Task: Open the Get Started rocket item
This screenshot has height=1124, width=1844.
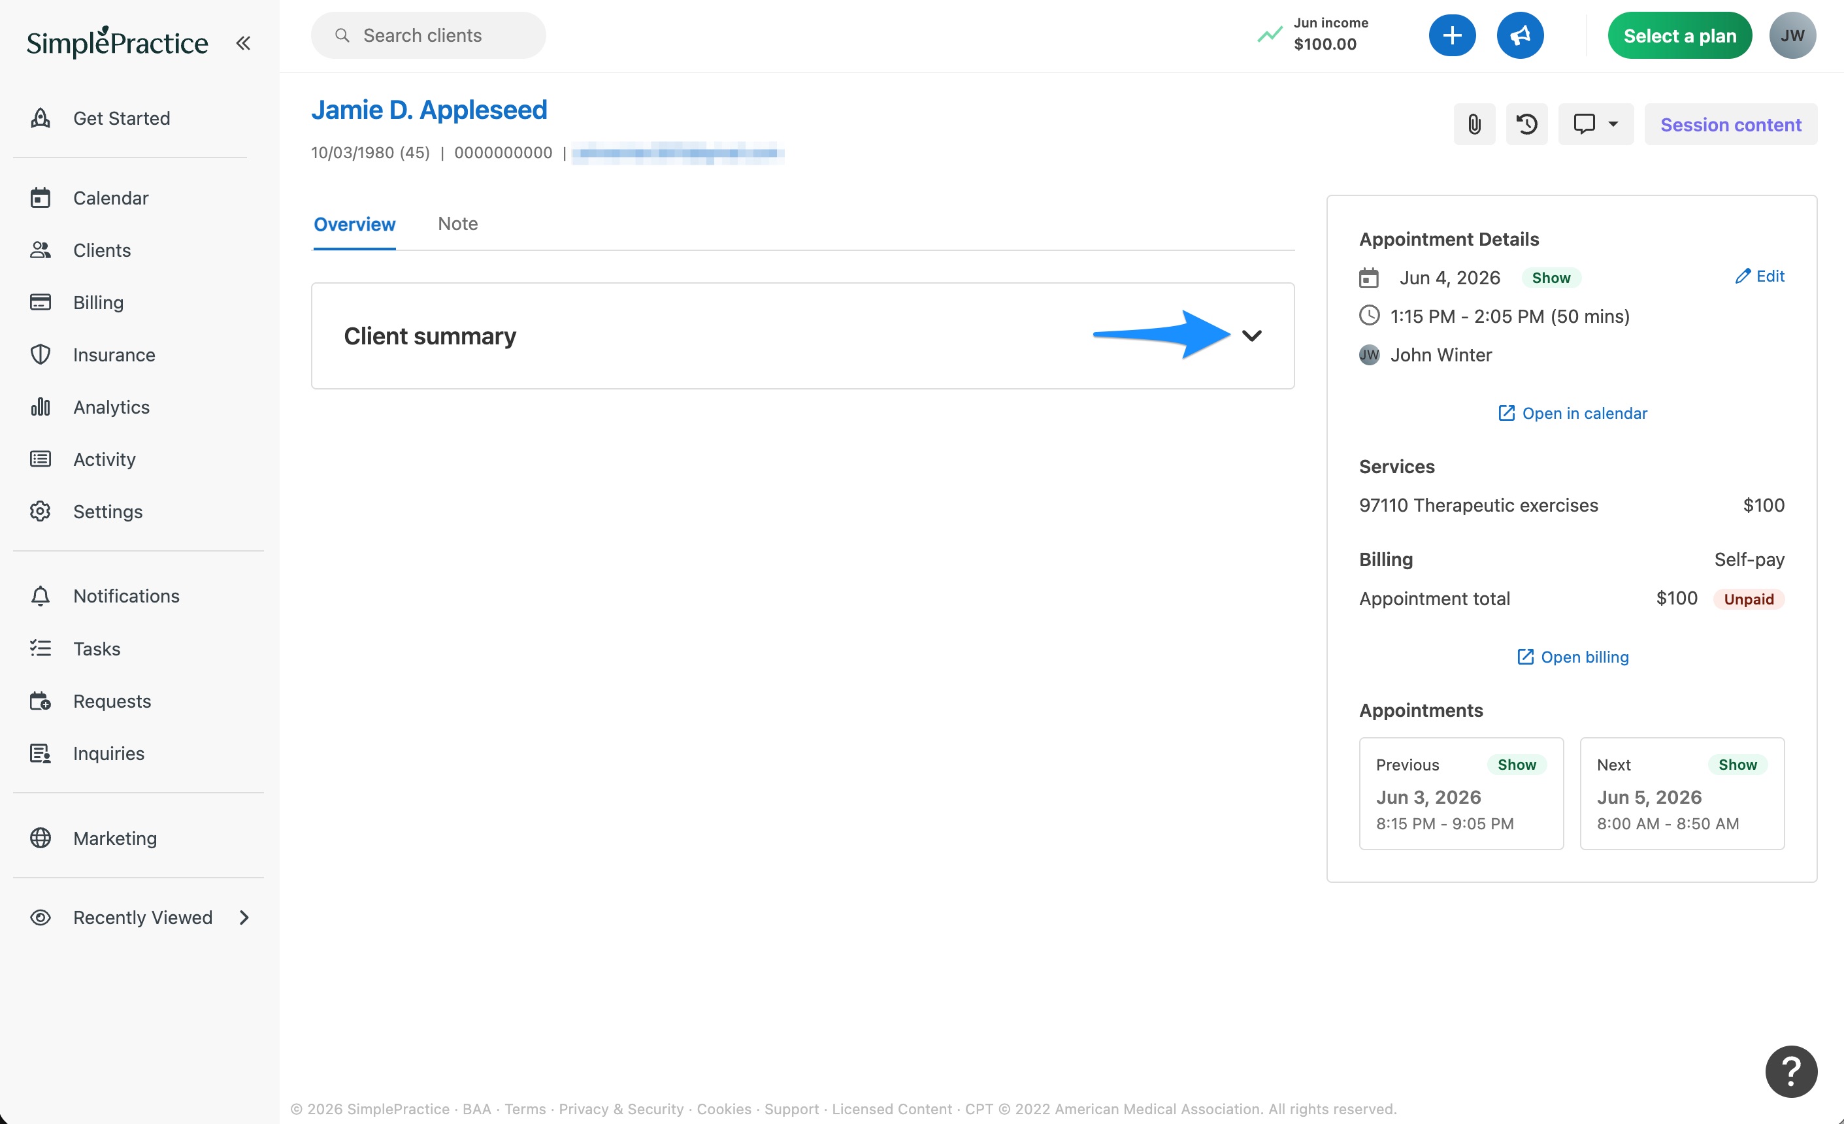Action: pos(100,118)
